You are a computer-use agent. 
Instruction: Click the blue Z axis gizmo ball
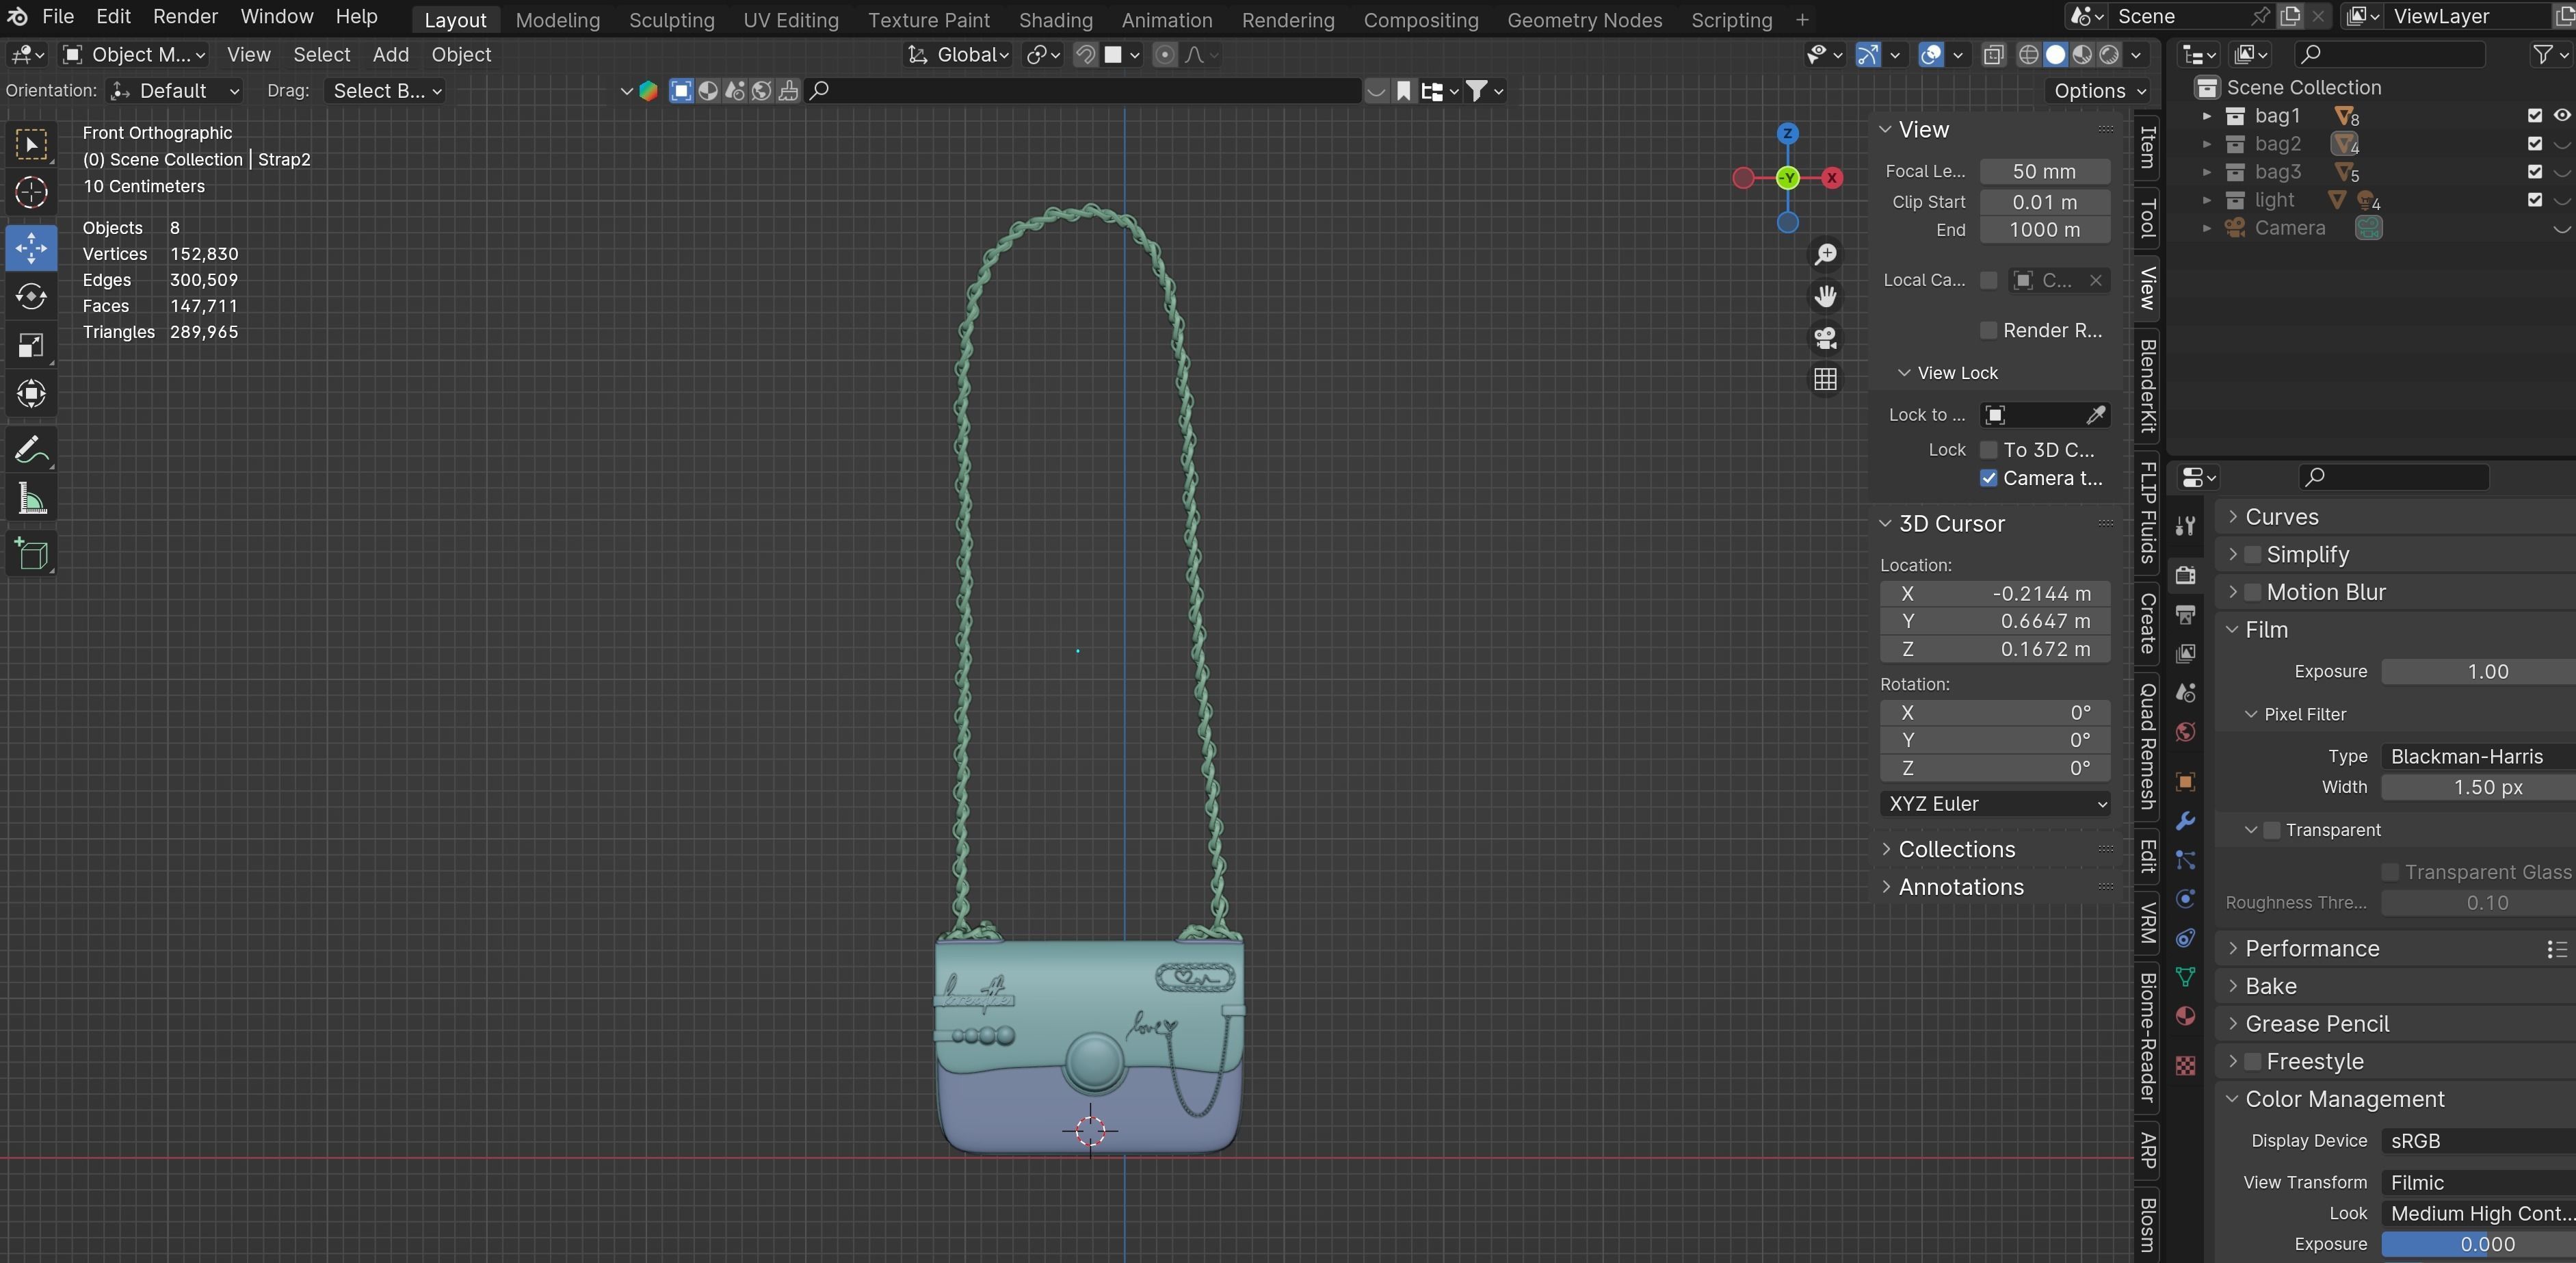click(1788, 133)
